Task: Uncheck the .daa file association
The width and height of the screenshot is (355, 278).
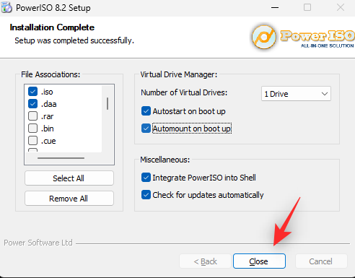Action: pos(32,104)
